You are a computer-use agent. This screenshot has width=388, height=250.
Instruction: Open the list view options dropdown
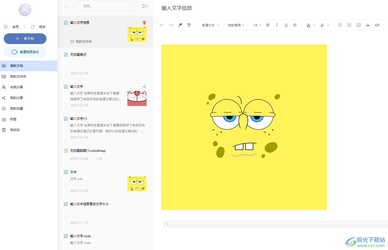(x=145, y=6)
